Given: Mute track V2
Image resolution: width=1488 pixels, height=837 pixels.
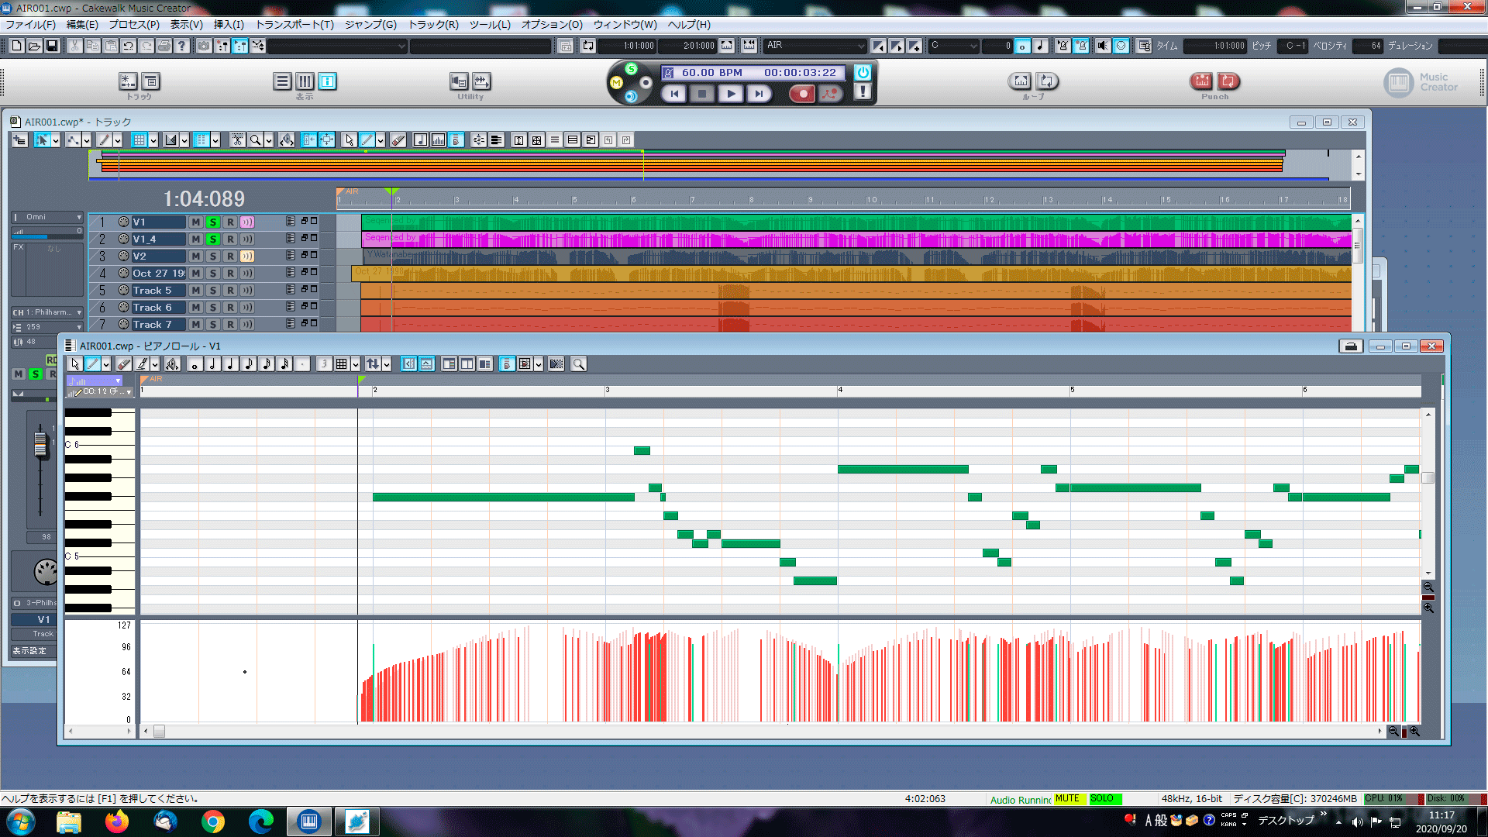Looking at the screenshot, I should 196,257.
